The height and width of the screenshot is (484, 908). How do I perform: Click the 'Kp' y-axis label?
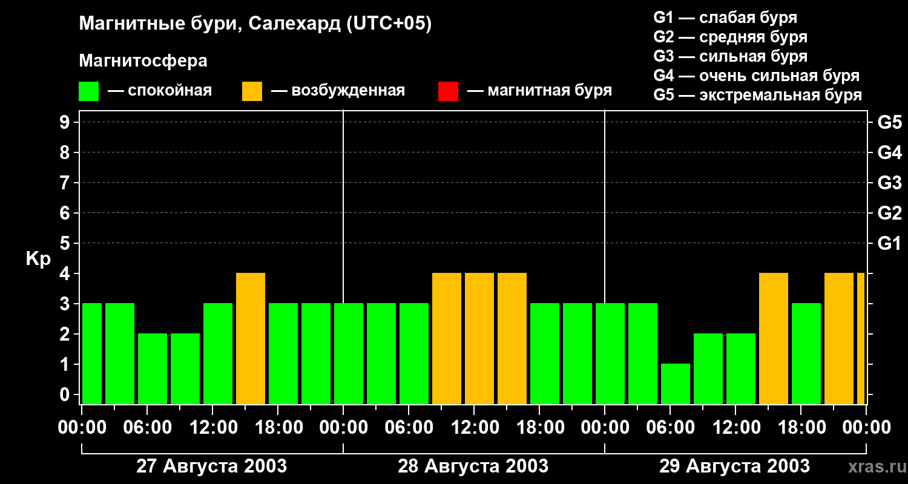(39, 259)
